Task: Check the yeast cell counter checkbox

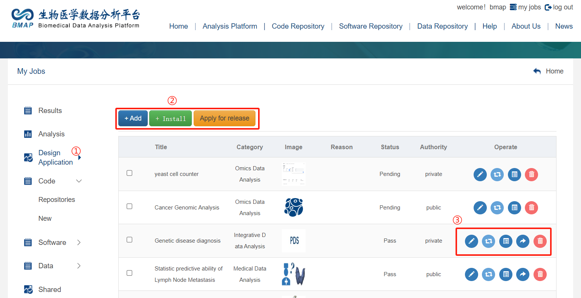Action: 129,173
